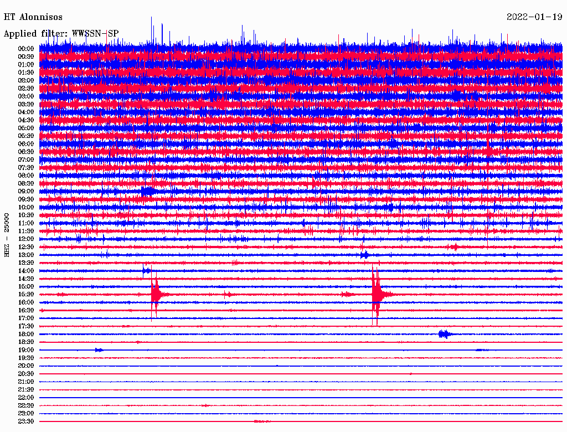Select the 20:30 time label

[x=26, y=374]
